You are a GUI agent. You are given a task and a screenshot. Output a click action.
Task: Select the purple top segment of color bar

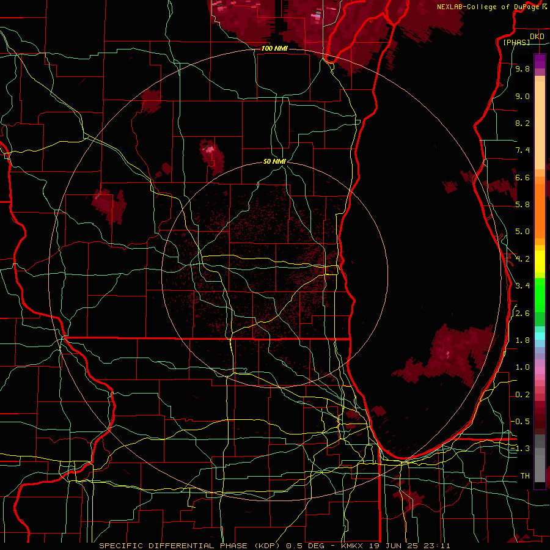[540, 61]
